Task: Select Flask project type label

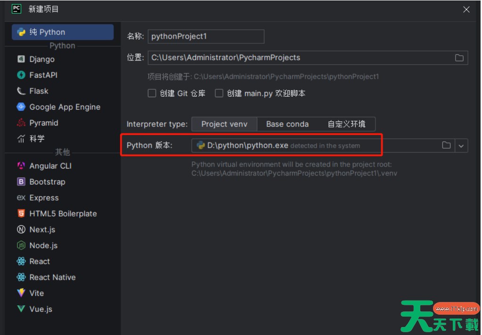Action: (39, 91)
